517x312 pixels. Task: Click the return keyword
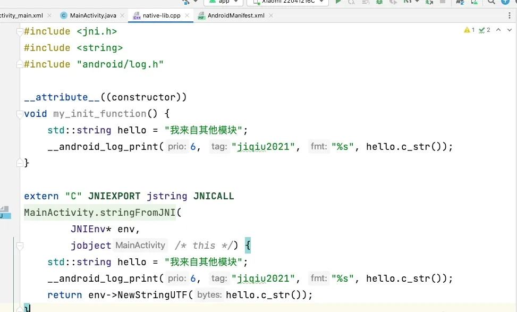[x=65, y=295]
